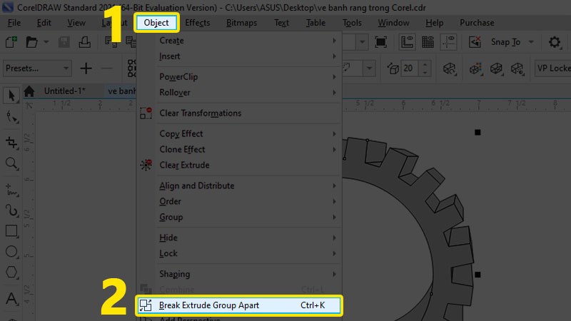
Task: Toggle the Snap Off icon
Action: [475, 42]
